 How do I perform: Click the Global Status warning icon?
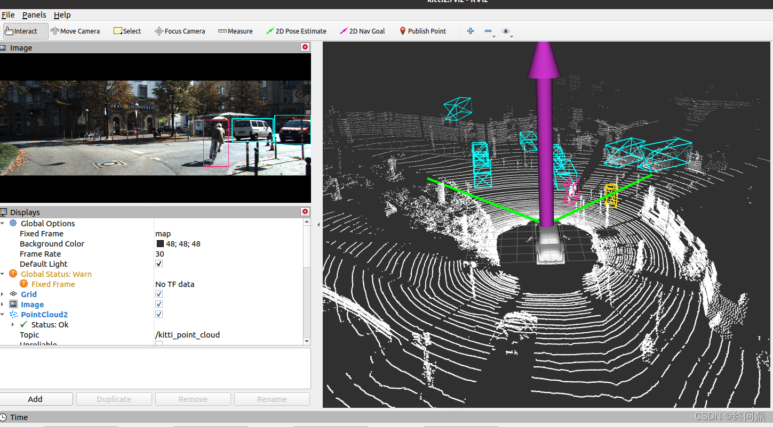(13, 274)
